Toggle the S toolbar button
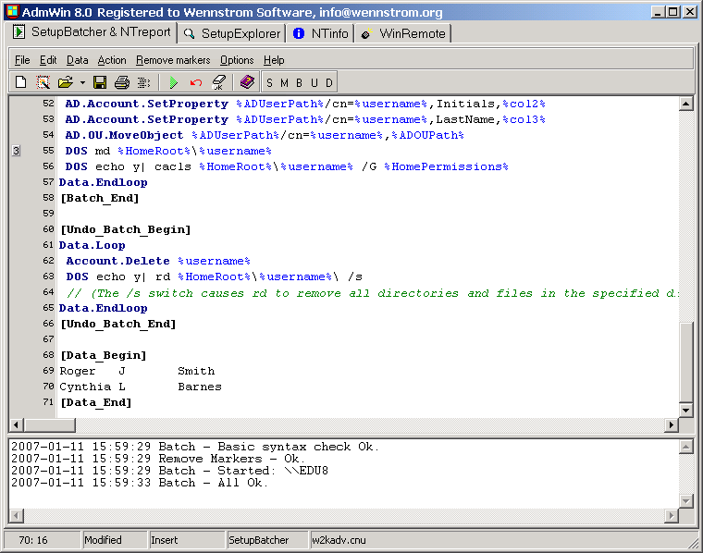The height and width of the screenshot is (553, 703). point(270,82)
